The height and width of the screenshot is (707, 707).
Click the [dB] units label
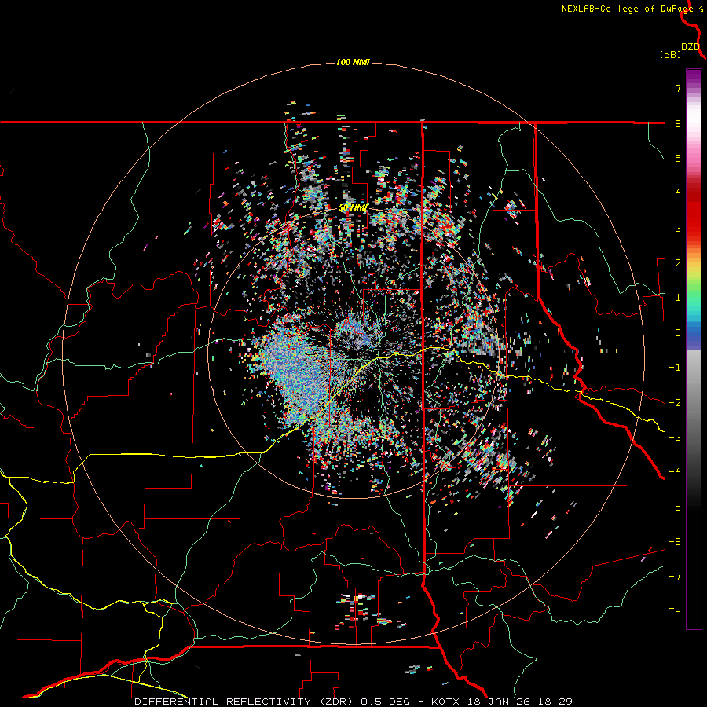pyautogui.click(x=671, y=55)
